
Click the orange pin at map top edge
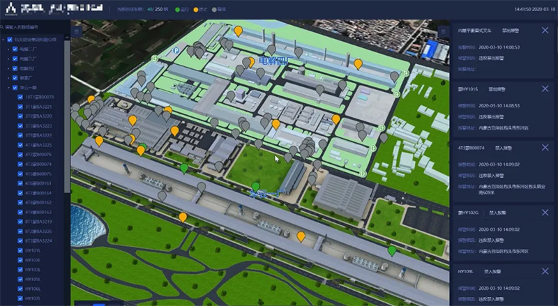pos(238,31)
